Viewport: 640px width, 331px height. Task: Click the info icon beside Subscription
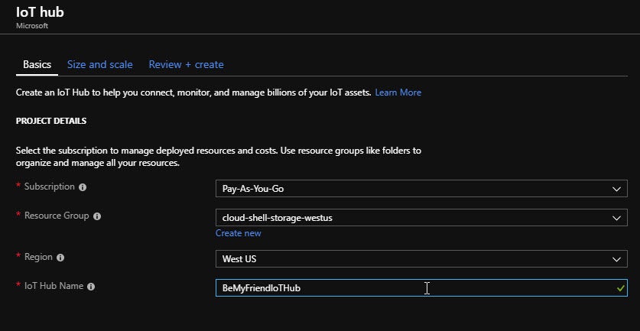coord(83,187)
